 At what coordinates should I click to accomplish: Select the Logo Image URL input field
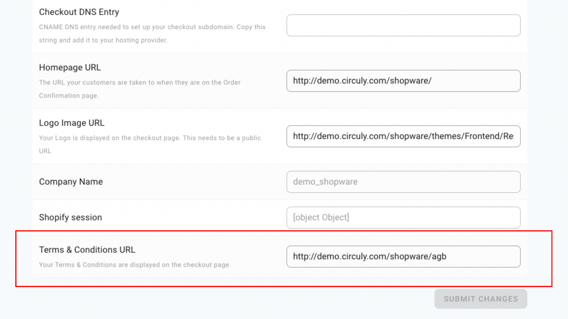point(403,136)
